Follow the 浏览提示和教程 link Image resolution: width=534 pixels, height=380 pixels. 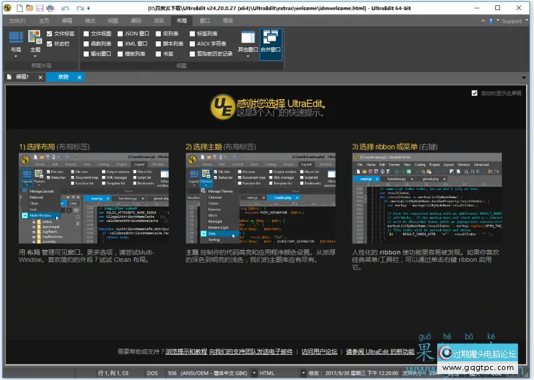pos(186,351)
